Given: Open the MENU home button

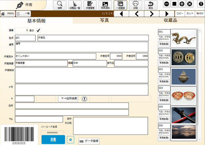Looking at the screenshot, I should click(x=7, y=14).
